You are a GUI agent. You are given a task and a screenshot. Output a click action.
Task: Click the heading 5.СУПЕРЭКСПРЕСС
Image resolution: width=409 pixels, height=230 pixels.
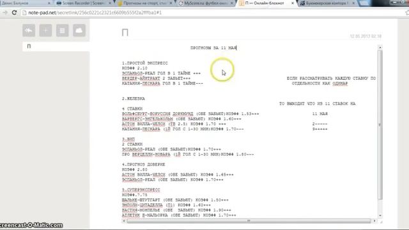141,190
